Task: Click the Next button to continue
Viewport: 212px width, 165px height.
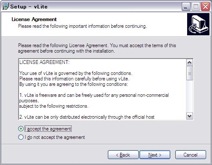Action: point(155,155)
